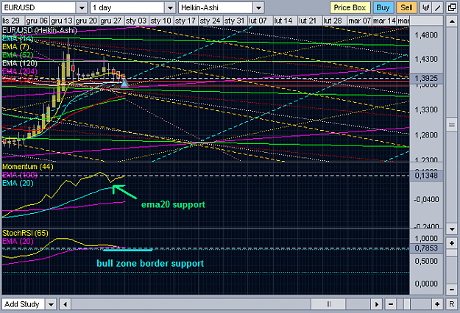Open the 1 day timeframe dropdown arrow
Screen dimensions: 460x313
170,7
